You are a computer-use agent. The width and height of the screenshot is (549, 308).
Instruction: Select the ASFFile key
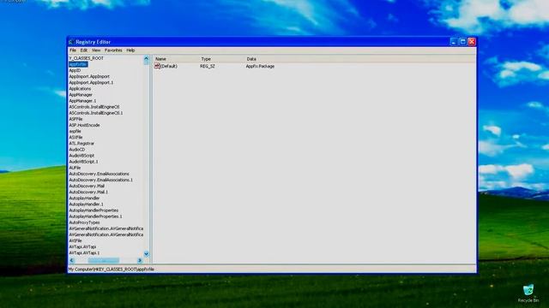75,119
